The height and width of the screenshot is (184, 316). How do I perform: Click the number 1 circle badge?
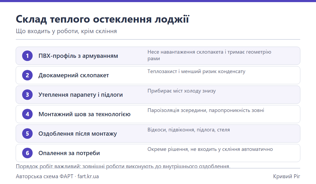[27, 56]
